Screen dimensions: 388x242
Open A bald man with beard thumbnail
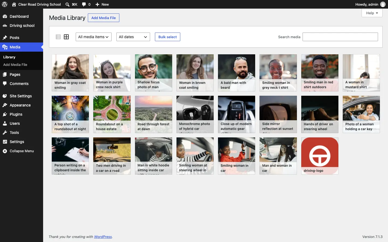coord(237,73)
